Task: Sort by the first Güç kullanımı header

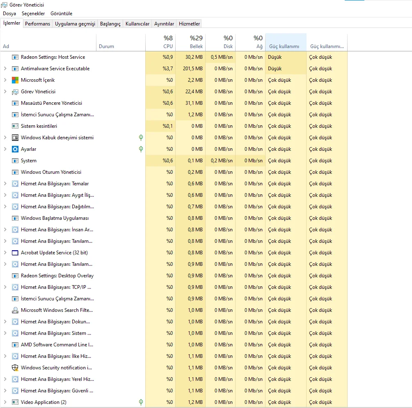Action: [x=286, y=42]
